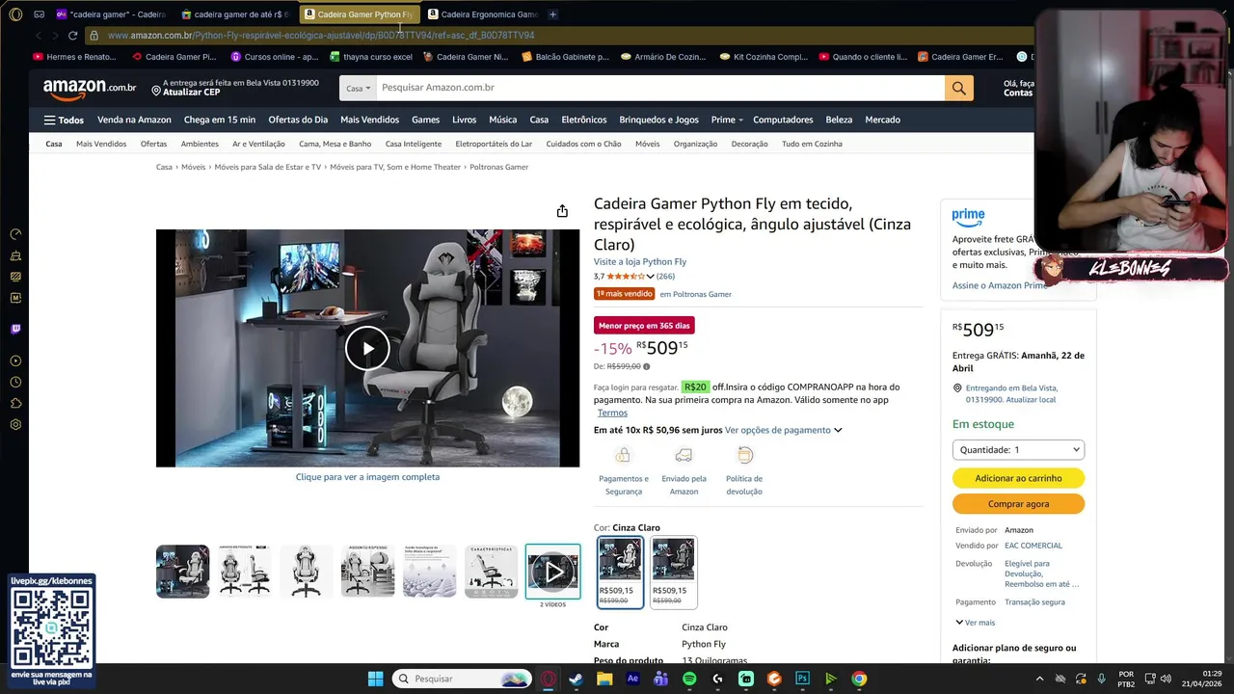Open Spotify from the taskbar
The width and height of the screenshot is (1234, 694).
pos(689,679)
